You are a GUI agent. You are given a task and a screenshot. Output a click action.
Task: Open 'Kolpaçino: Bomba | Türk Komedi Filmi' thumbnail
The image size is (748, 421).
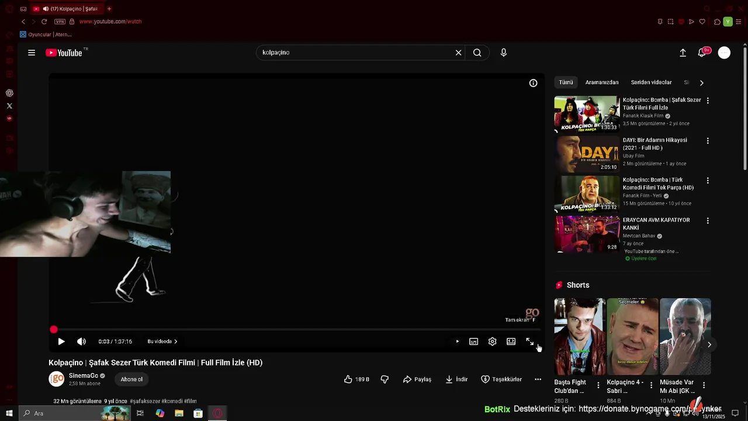pos(587,194)
